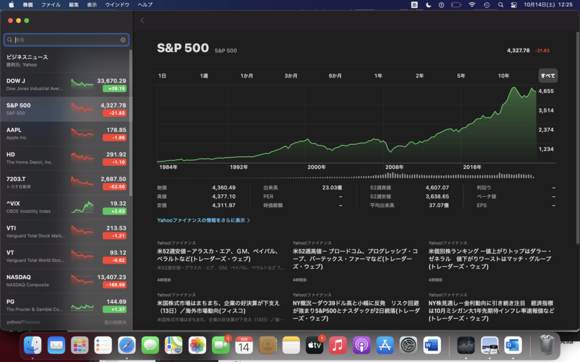Image resolution: width=580 pixels, height=362 pixels.
Task: Open Microsoft Word from the Dock
Action: pyautogui.click(x=432, y=344)
